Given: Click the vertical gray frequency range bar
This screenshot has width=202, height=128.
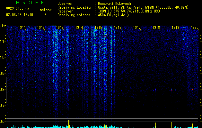Looking at the screenshot, I should tap(6, 90).
